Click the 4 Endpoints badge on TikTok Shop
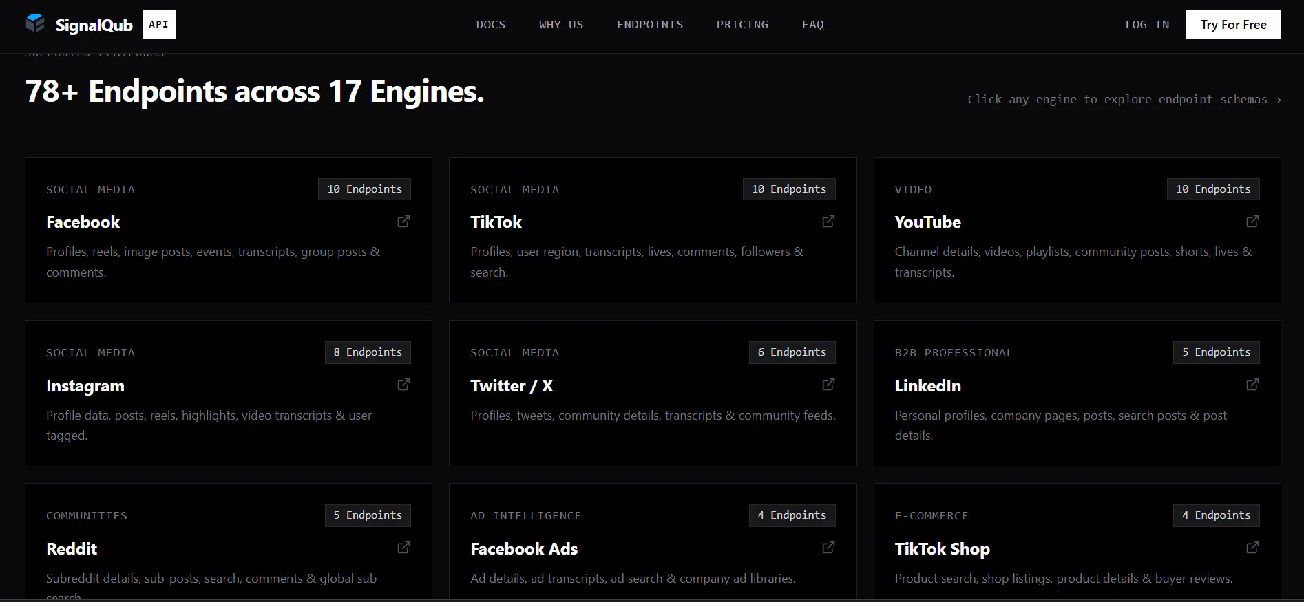This screenshot has width=1304, height=602. click(x=1217, y=515)
